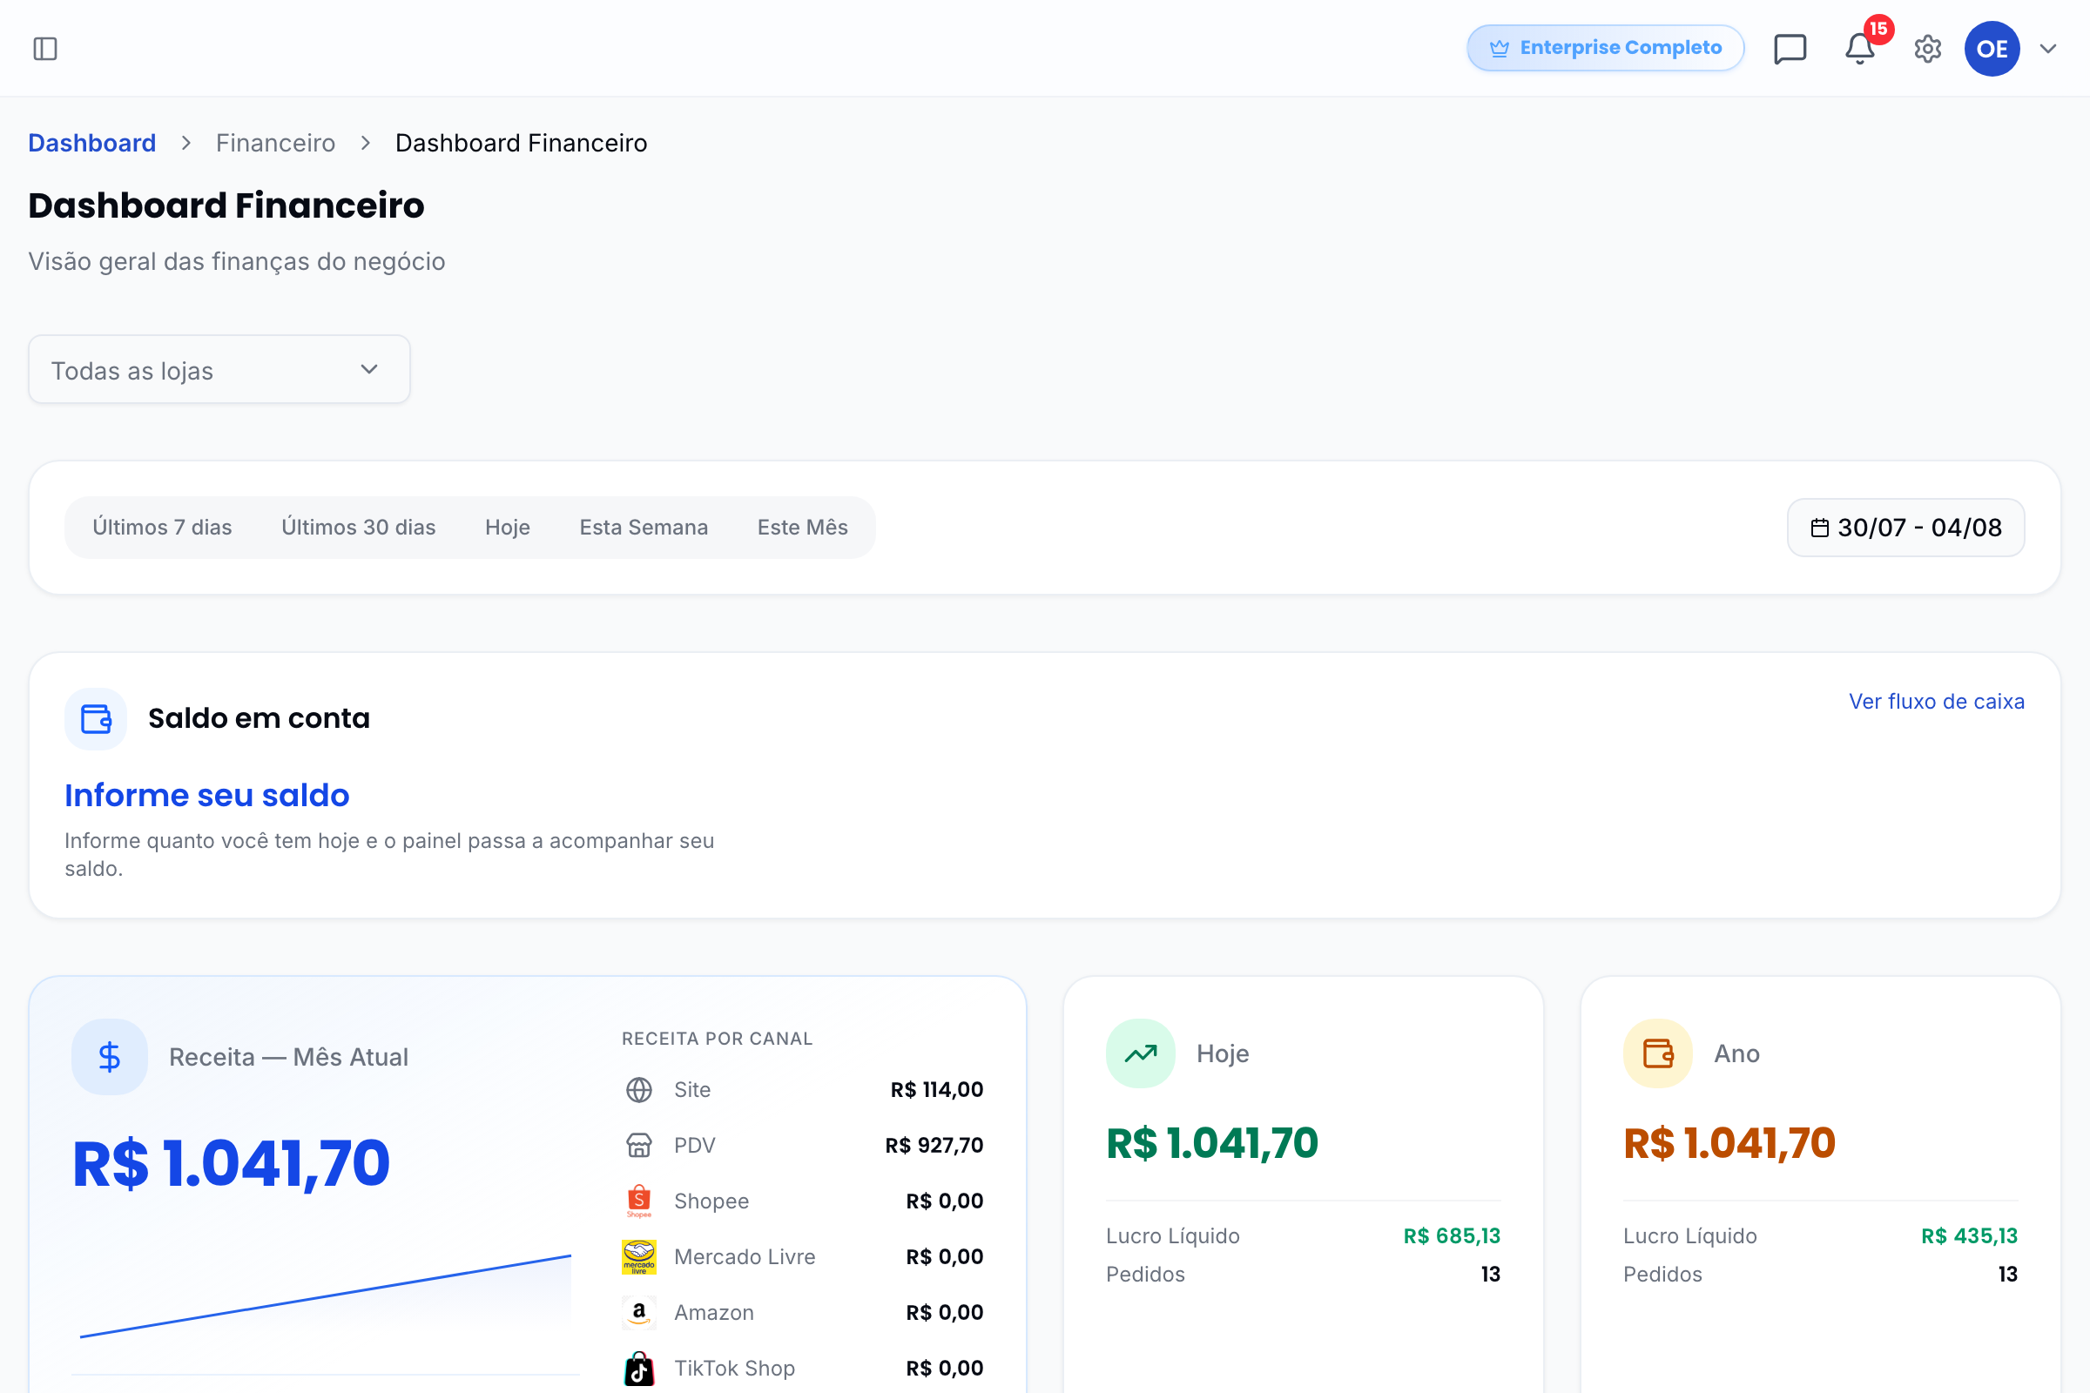Click the Receita — Mês Atual label
Screen dimensions: 2090x1393
289,1057
